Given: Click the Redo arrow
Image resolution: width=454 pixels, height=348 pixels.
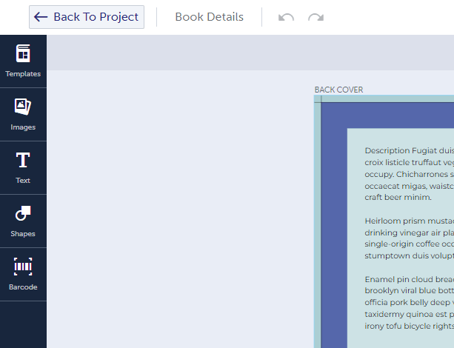Looking at the screenshot, I should coord(316,17).
